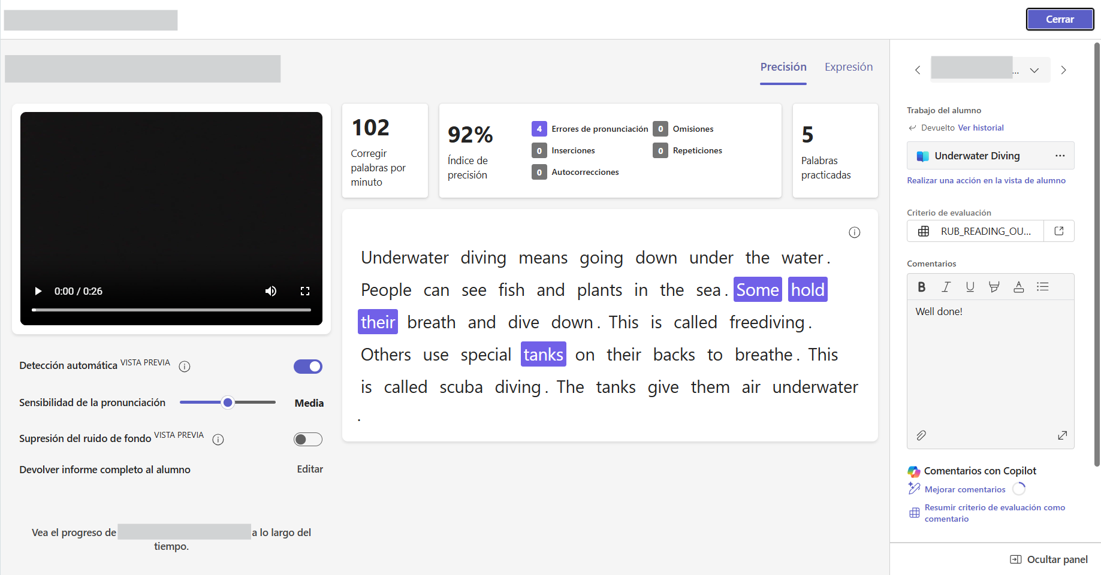Screen dimensions: 1101x575
Task: Select the Precisión tab
Action: tap(783, 67)
